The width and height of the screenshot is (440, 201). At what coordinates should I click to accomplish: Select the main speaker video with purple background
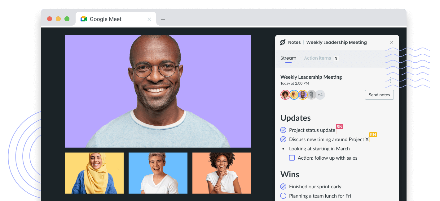pos(158,91)
